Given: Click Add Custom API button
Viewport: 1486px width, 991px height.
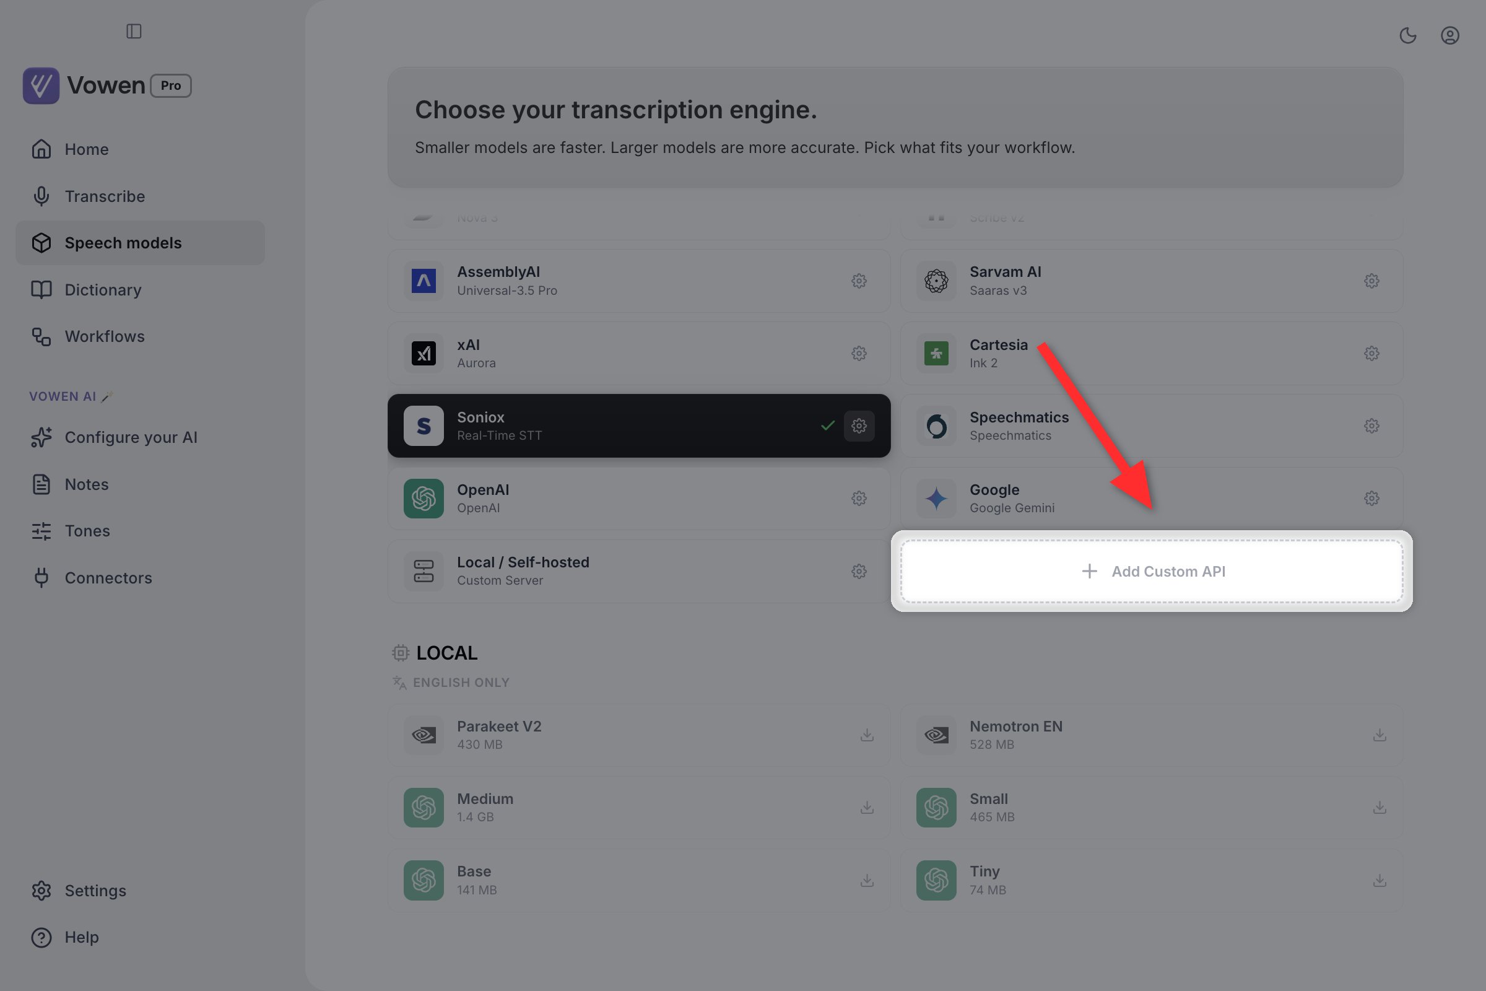Looking at the screenshot, I should coord(1151,571).
